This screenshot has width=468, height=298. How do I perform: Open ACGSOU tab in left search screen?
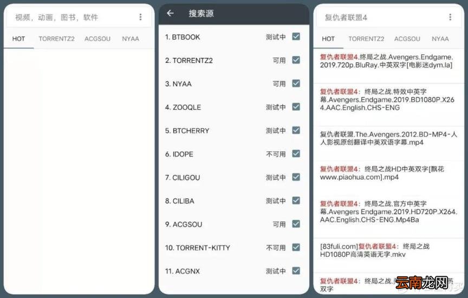pyautogui.click(x=97, y=39)
